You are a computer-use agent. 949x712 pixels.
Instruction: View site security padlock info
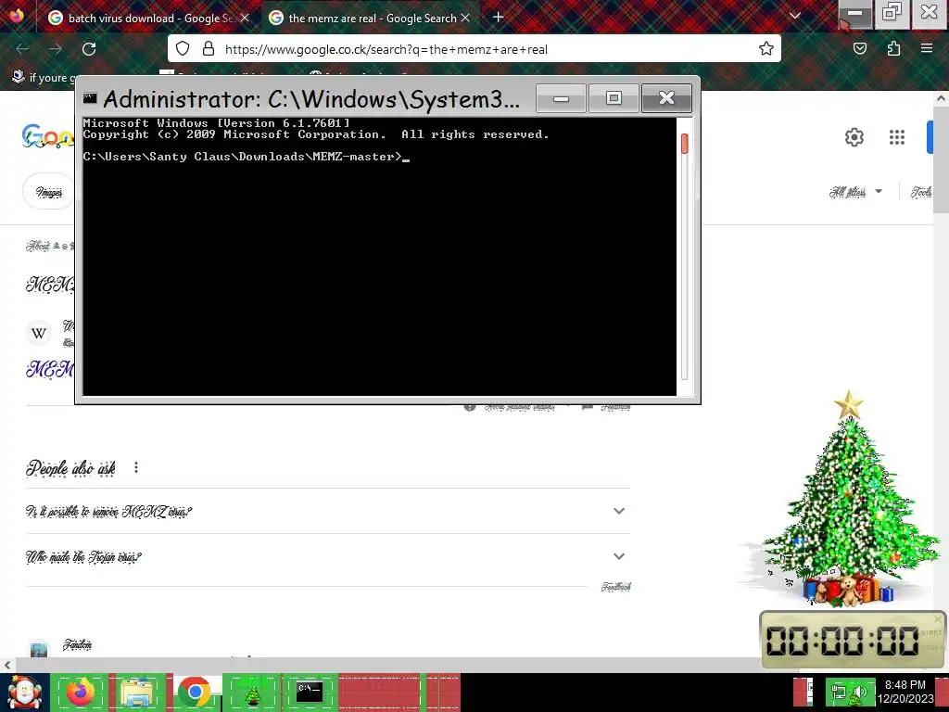pos(209,48)
